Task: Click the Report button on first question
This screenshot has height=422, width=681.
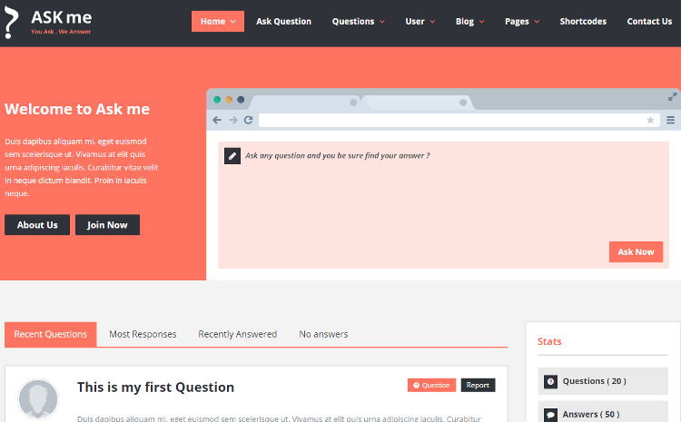Action: click(478, 385)
